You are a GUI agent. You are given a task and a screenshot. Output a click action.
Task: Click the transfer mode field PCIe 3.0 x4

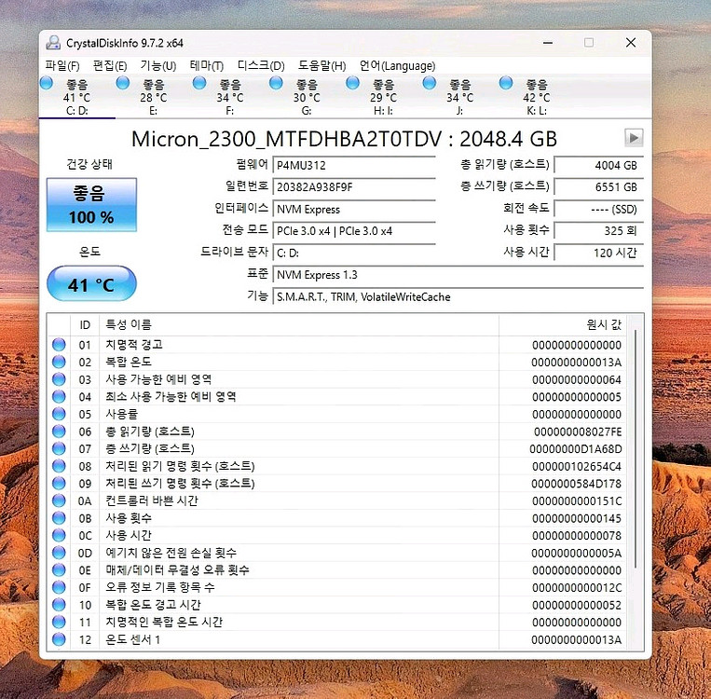click(354, 231)
